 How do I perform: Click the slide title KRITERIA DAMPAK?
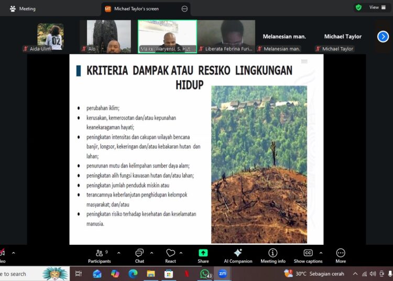(x=189, y=78)
